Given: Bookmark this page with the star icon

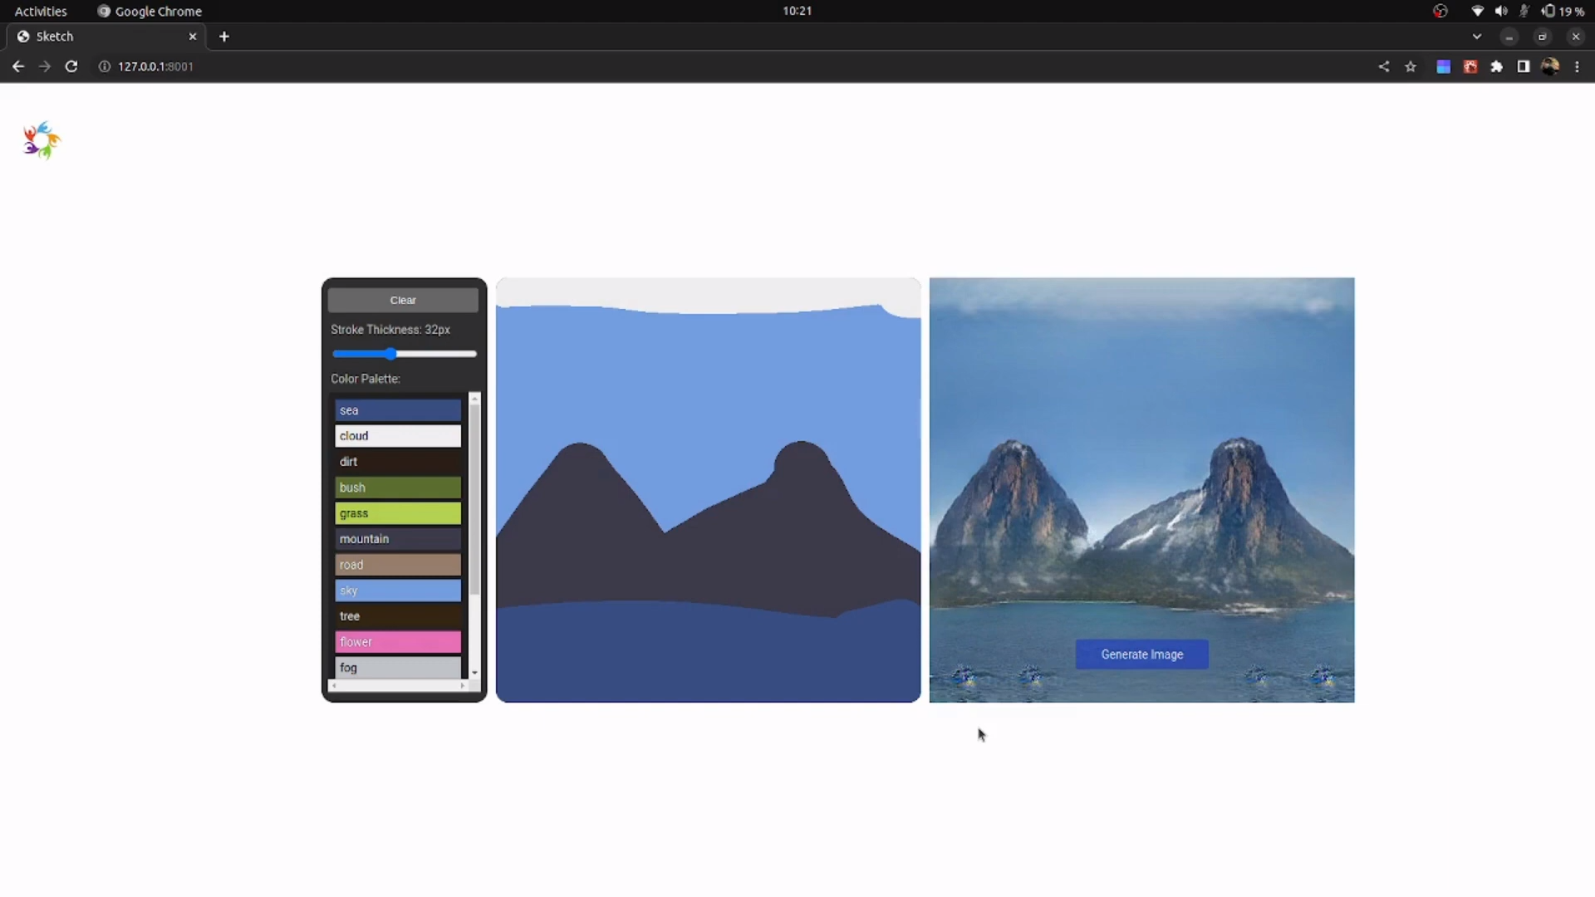Looking at the screenshot, I should click(x=1411, y=66).
